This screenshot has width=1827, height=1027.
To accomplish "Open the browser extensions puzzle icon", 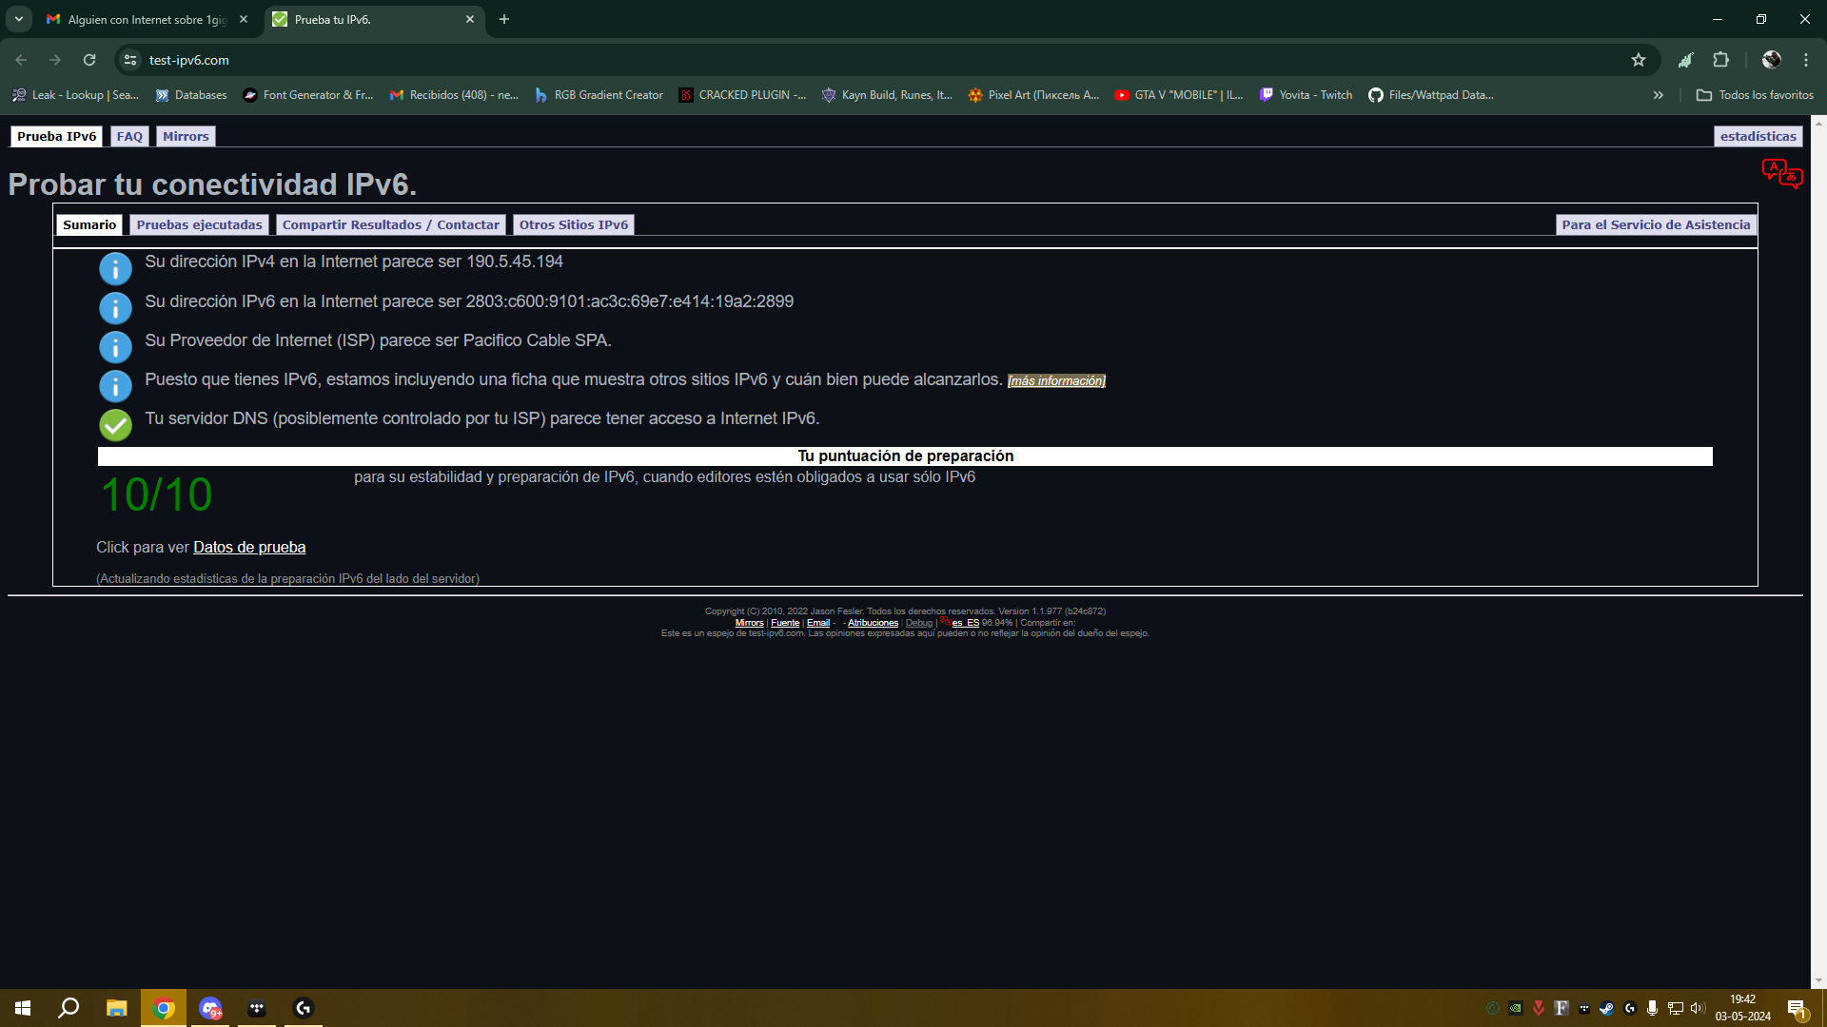I will (1720, 60).
